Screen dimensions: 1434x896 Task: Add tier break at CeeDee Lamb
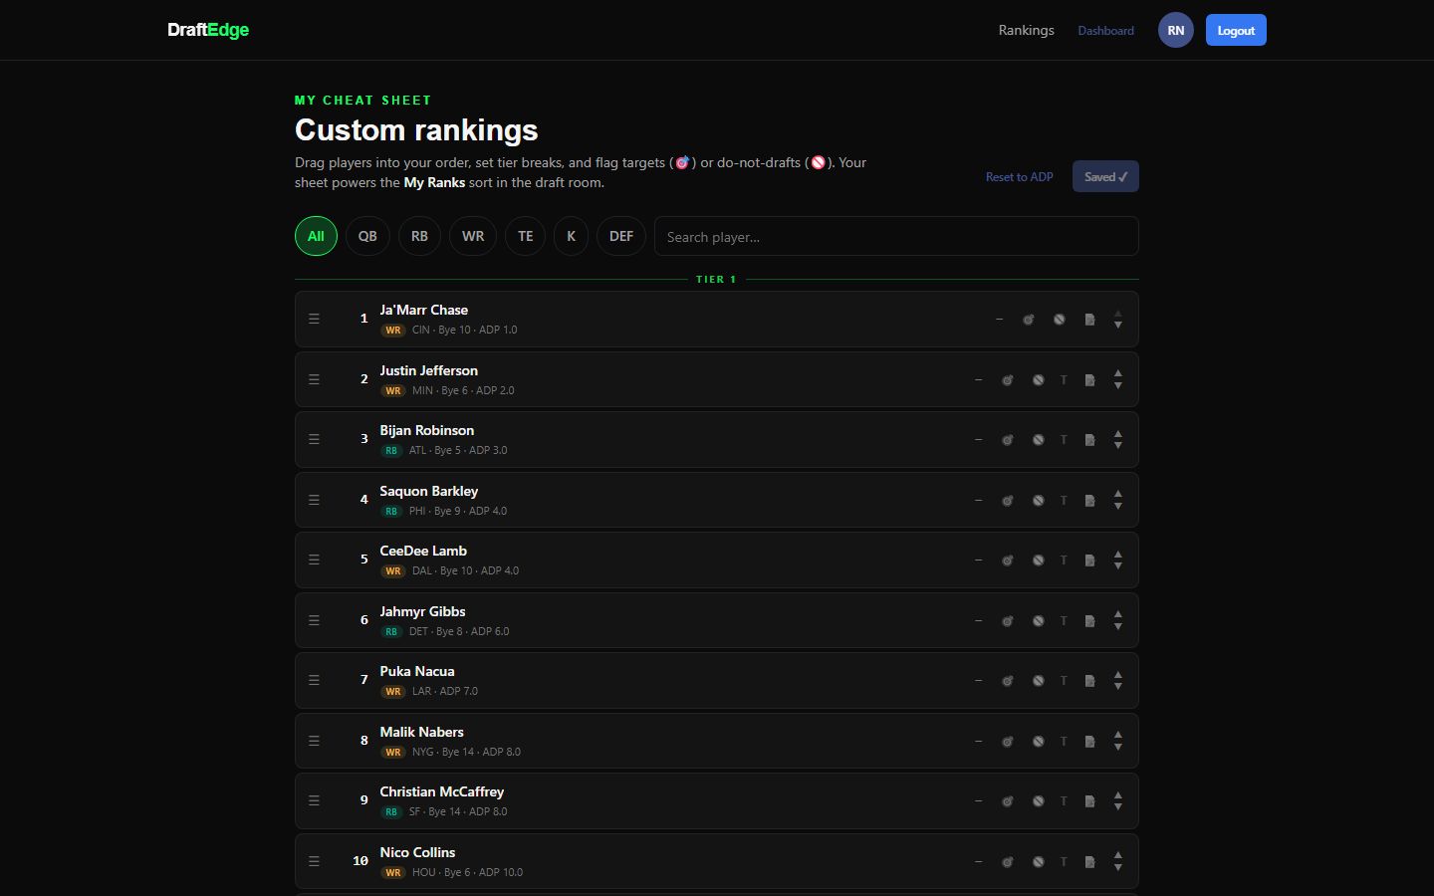coord(1064,560)
